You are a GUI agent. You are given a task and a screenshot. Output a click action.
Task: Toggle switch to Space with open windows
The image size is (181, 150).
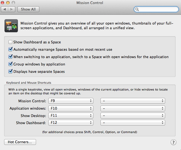[x=10, y=57]
